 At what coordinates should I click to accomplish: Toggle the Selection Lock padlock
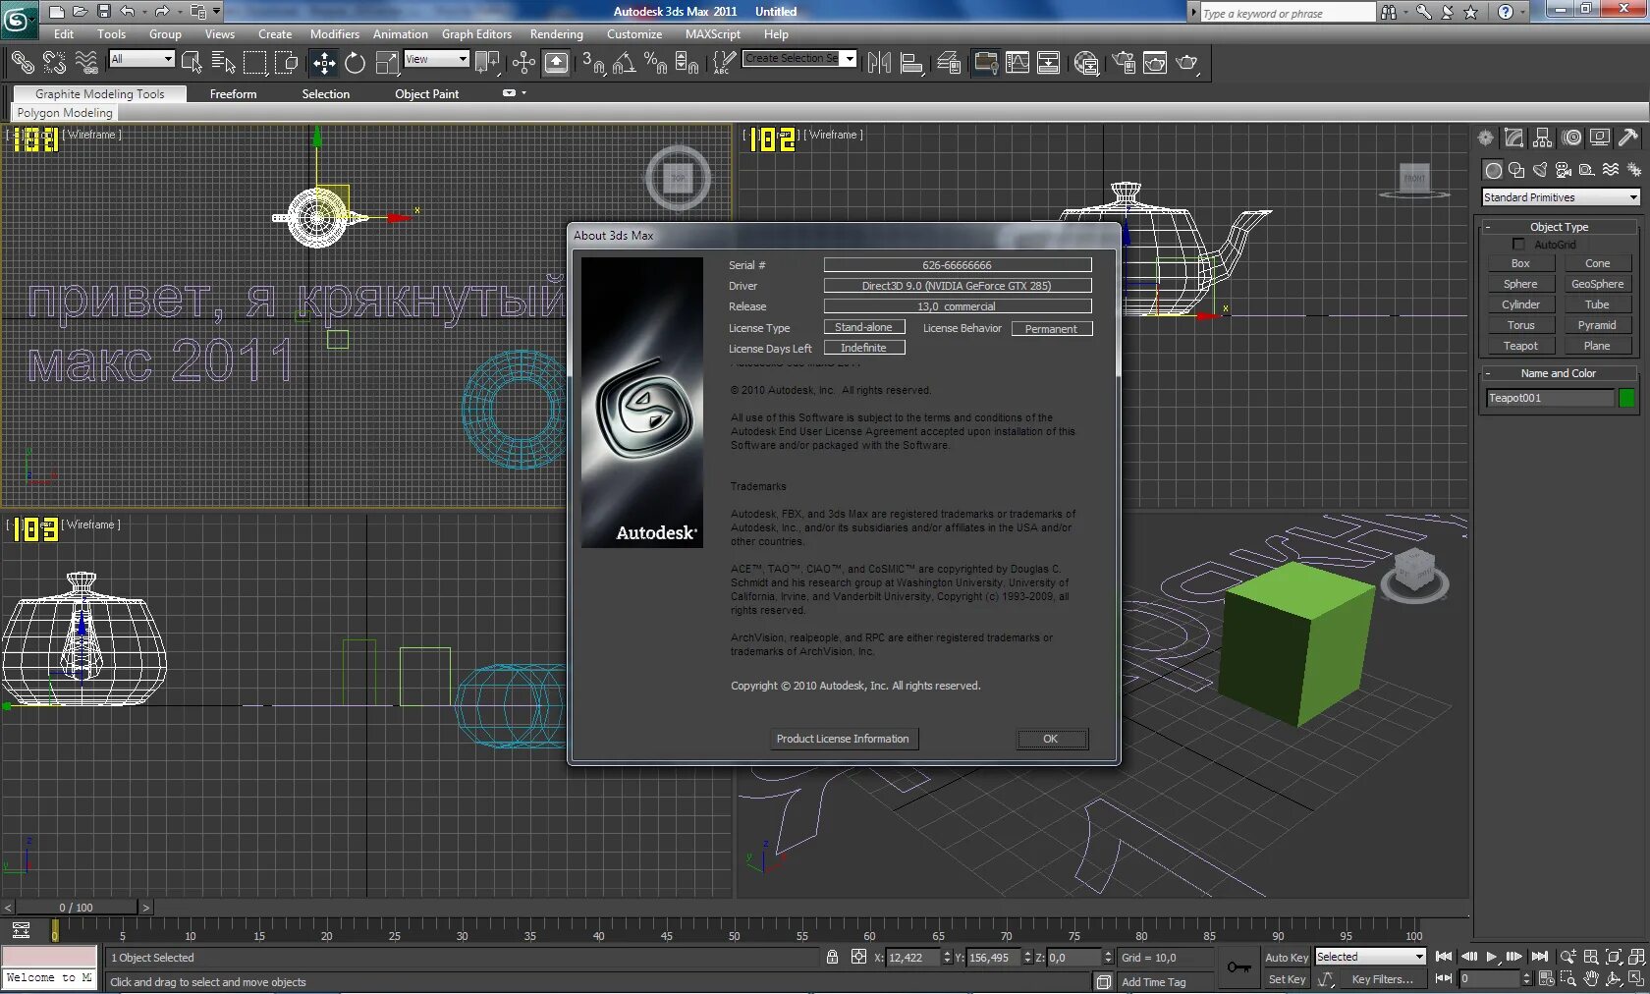tap(832, 957)
